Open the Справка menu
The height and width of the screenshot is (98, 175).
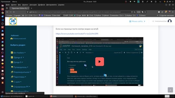(61, 5)
